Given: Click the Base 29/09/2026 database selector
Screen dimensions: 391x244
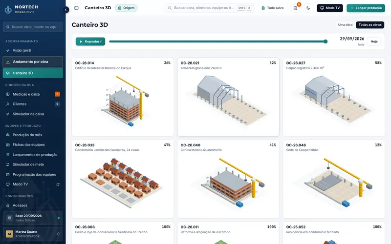Looking at the screenshot, I should (x=33, y=218).
